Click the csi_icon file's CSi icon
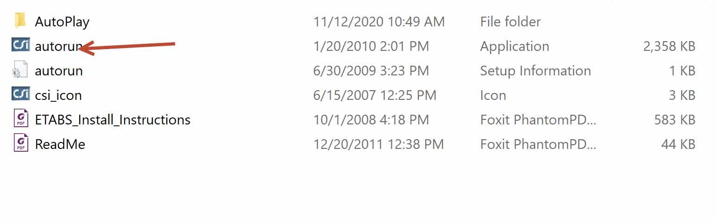 click(20, 94)
